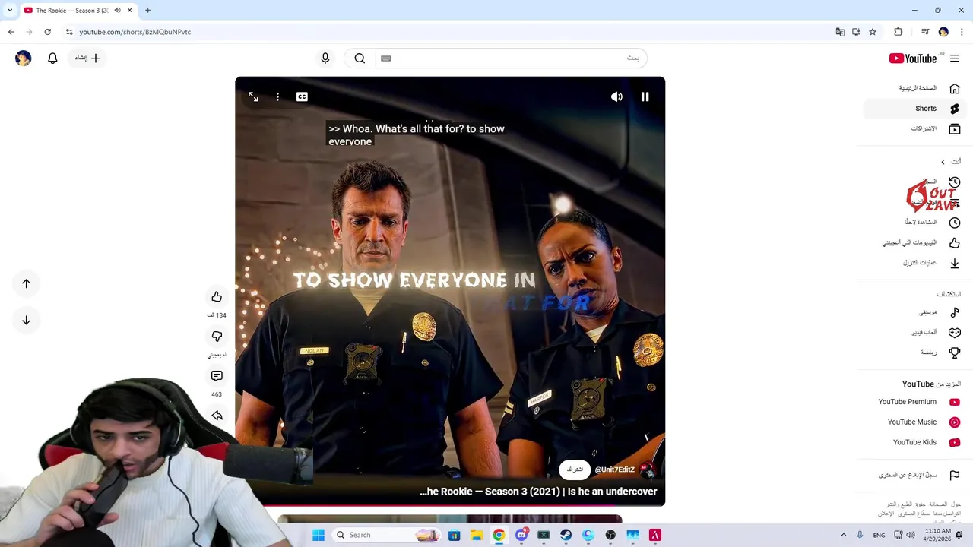Click the taskbar Search box
This screenshot has width=973, height=547.
(386, 535)
